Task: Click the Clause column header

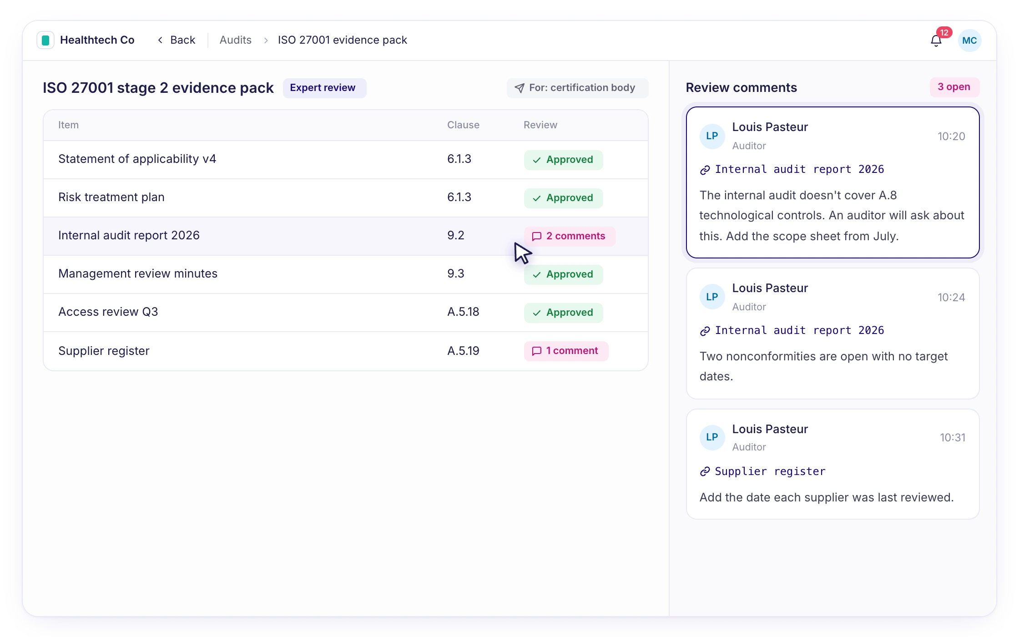Action: pos(463,125)
